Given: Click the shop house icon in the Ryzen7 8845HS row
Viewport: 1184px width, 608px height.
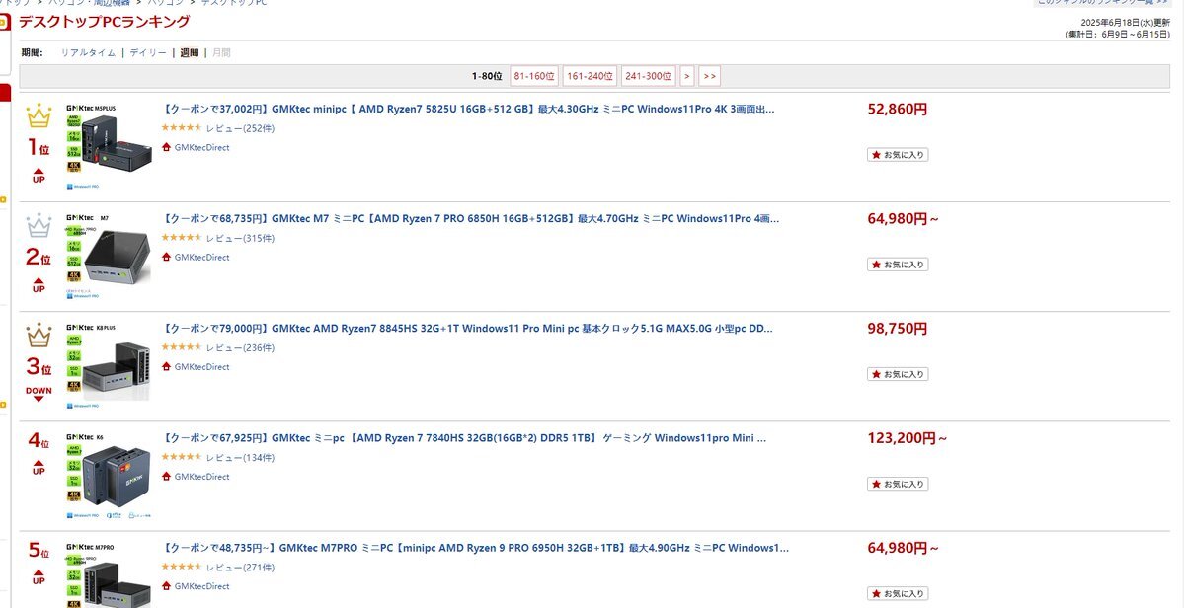Looking at the screenshot, I should pyautogui.click(x=166, y=366).
